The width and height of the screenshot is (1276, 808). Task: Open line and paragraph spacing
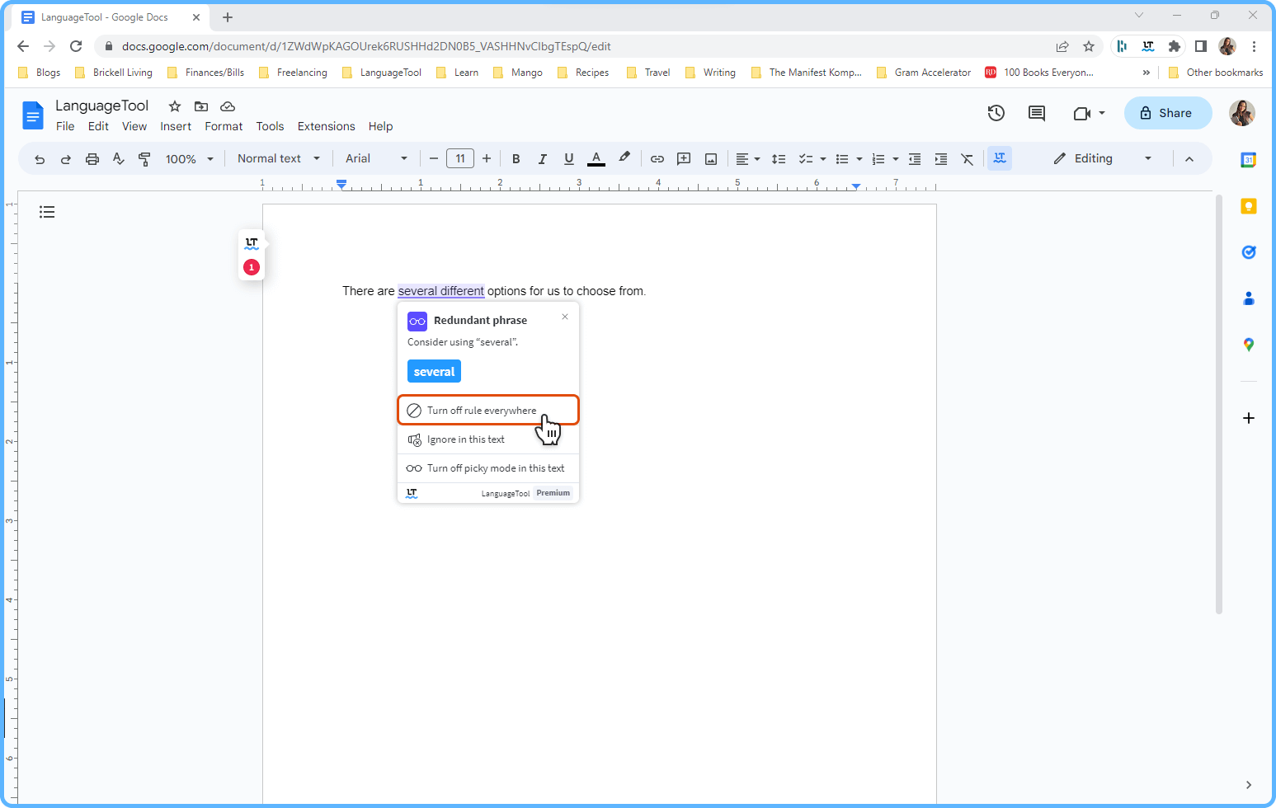click(779, 159)
